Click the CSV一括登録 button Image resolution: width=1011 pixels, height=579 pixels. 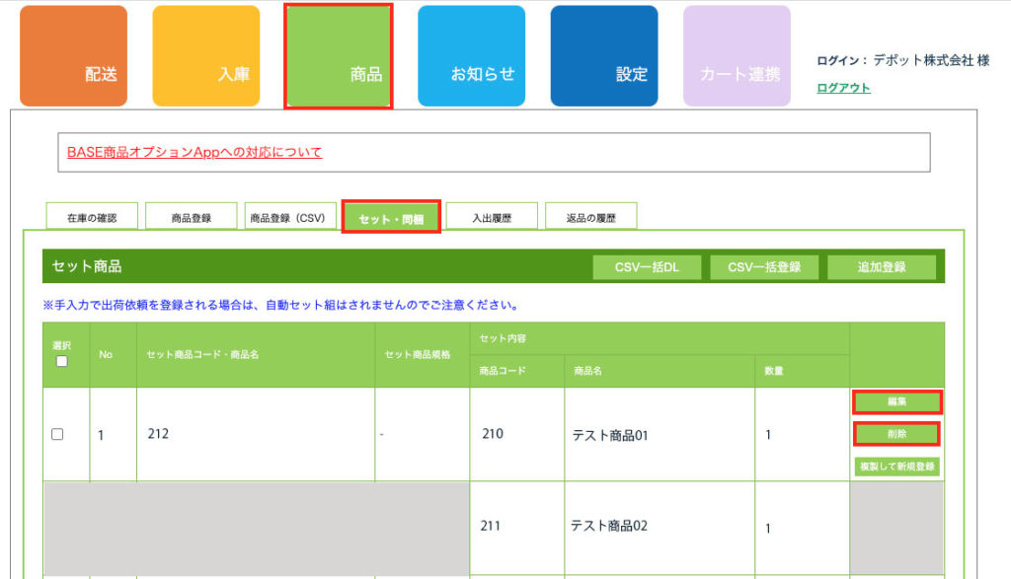(763, 267)
